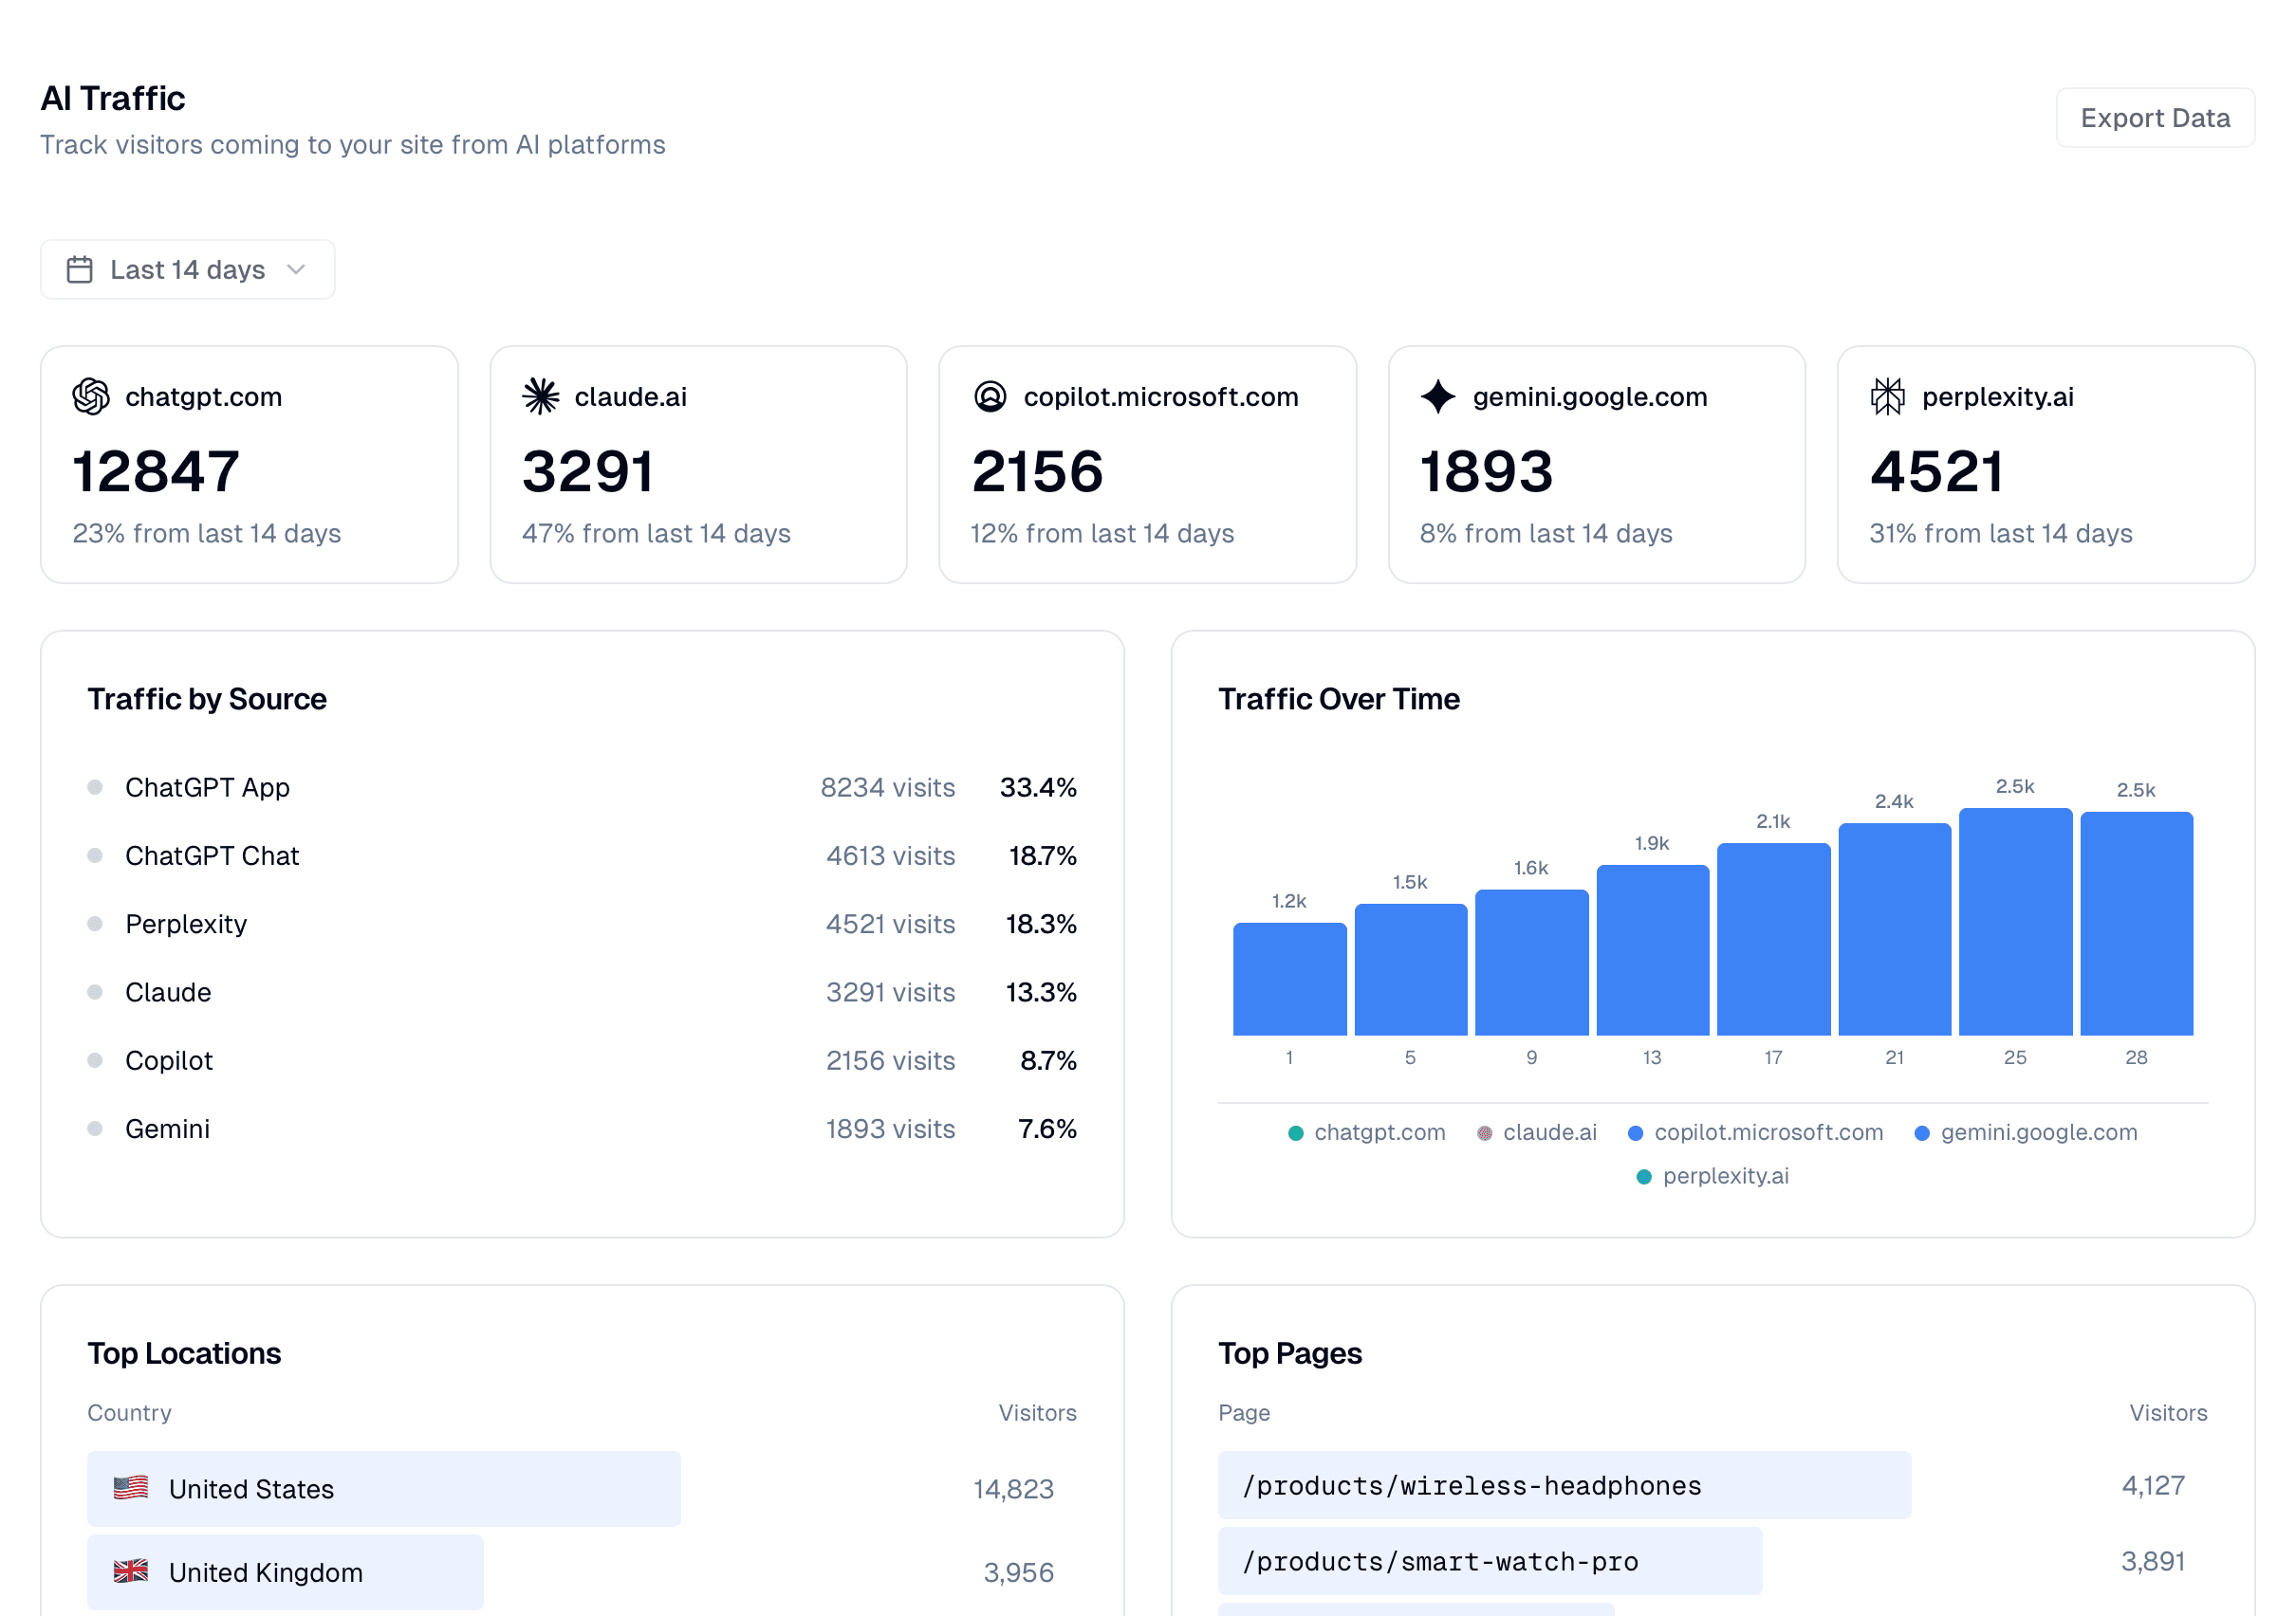Viewport: 2296px width, 1616px height.
Task: Click the ChatGPT logo on the chatgpt.com card
Action: tap(93, 395)
